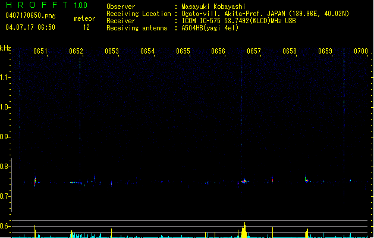374x238 pixels.
Task: Click the 0.9 kHz axis label
Action: tap(5, 137)
